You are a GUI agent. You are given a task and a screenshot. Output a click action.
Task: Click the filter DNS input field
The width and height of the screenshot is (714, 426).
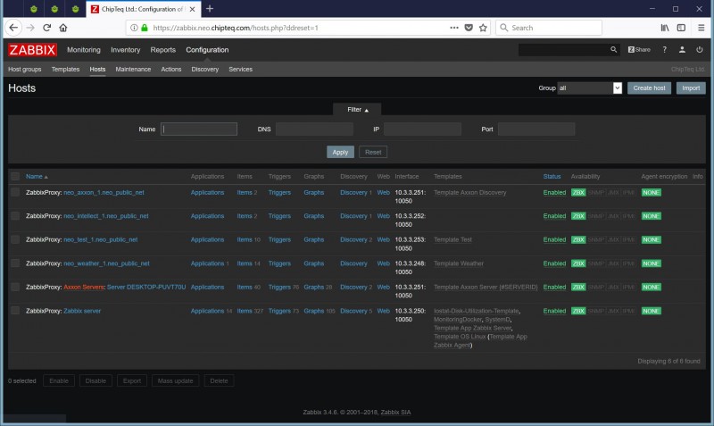coord(314,129)
